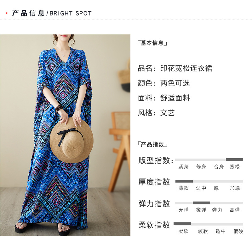This screenshot has height=241, width=252.
Task: Click the 修身 label under fit index
Action: click(201, 167)
